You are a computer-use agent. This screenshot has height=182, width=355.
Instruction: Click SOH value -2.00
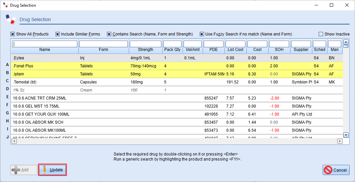click(x=274, y=98)
